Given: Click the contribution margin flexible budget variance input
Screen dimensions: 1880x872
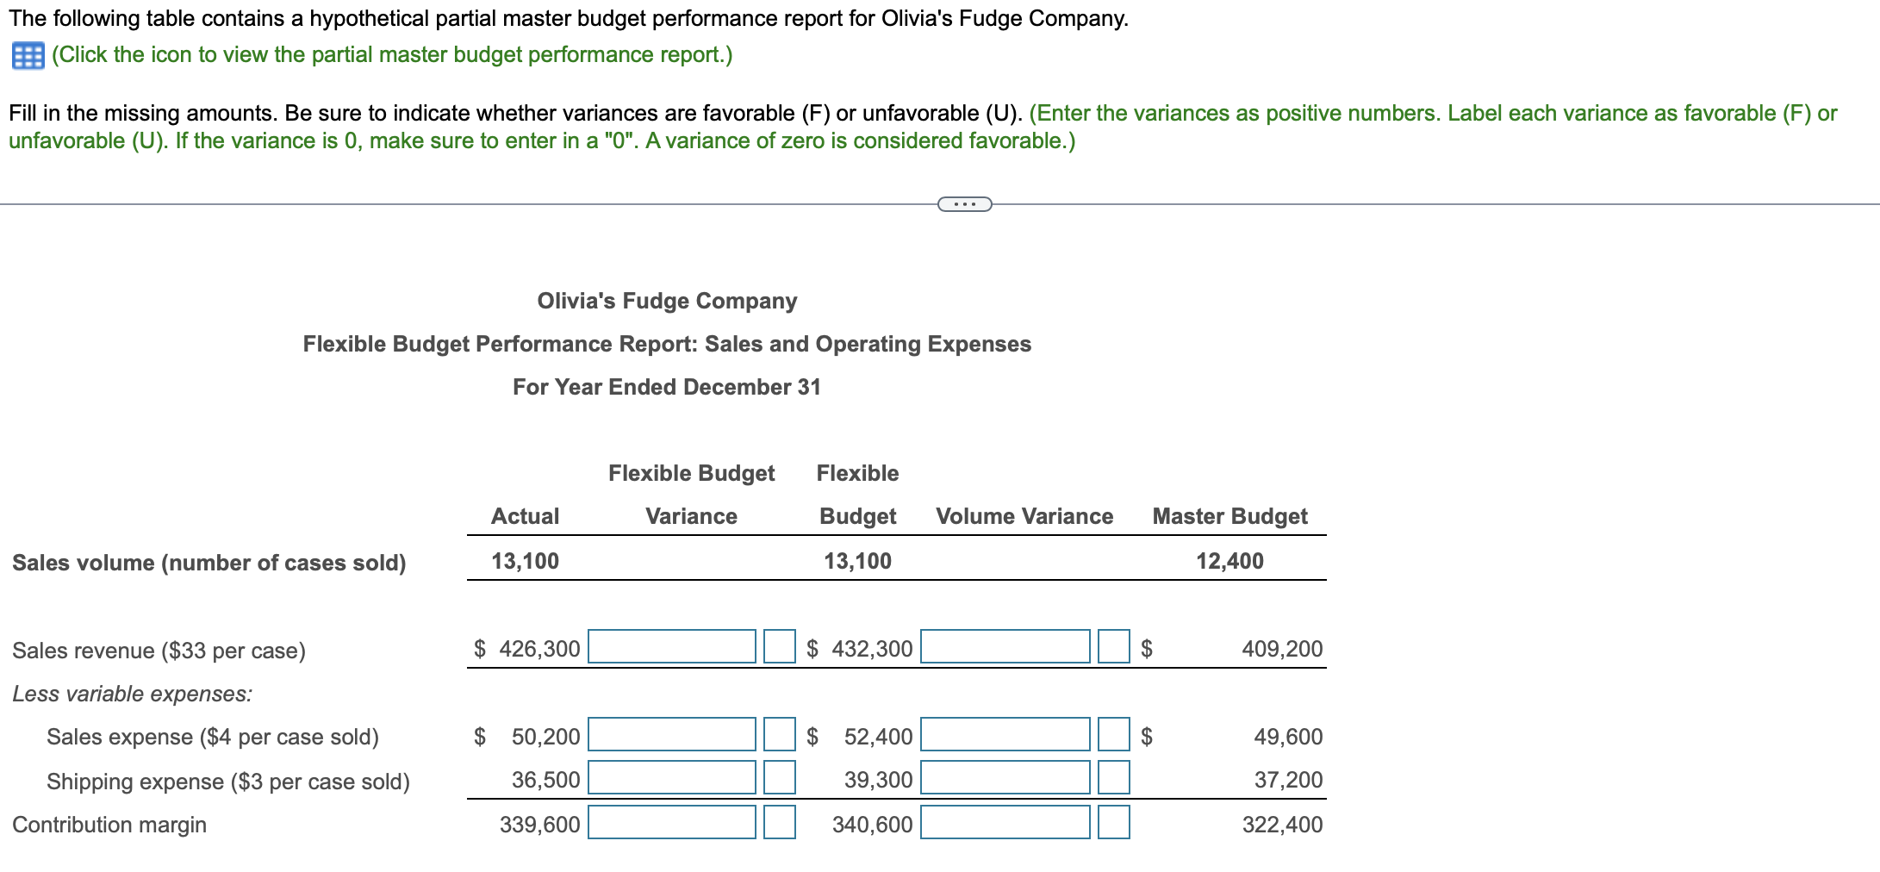Looking at the screenshot, I should pos(672,823).
